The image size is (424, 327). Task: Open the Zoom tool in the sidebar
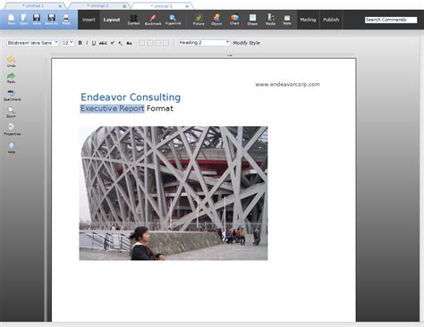pos(12,113)
